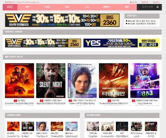Image resolution: width=166 pixels, height=138 pixels.
Task: Expand the download best section arrow
Action: click(x=159, y=57)
